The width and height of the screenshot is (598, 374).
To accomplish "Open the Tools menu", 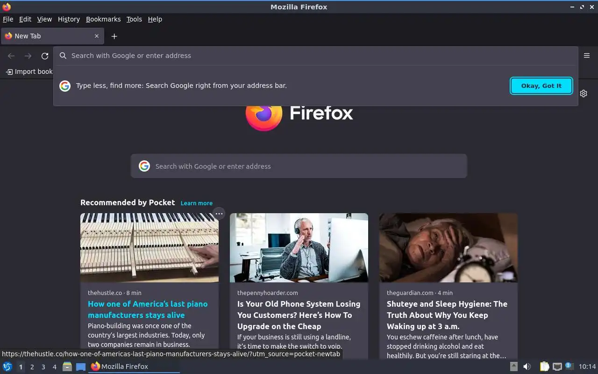I will (134, 19).
